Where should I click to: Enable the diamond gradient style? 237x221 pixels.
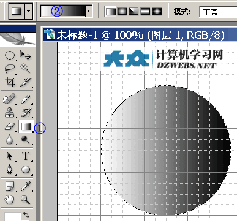pyautogui.click(x=157, y=12)
